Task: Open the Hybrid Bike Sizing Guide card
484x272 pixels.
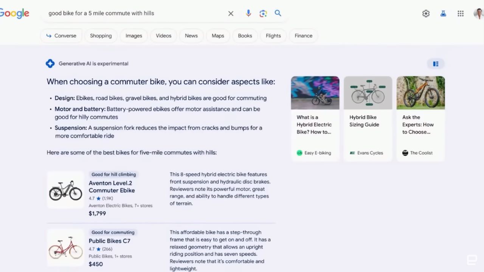Action: [x=368, y=119]
